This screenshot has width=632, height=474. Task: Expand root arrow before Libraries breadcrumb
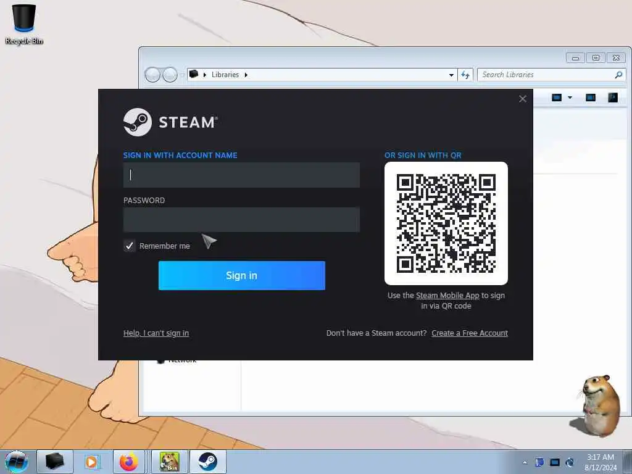coord(205,75)
